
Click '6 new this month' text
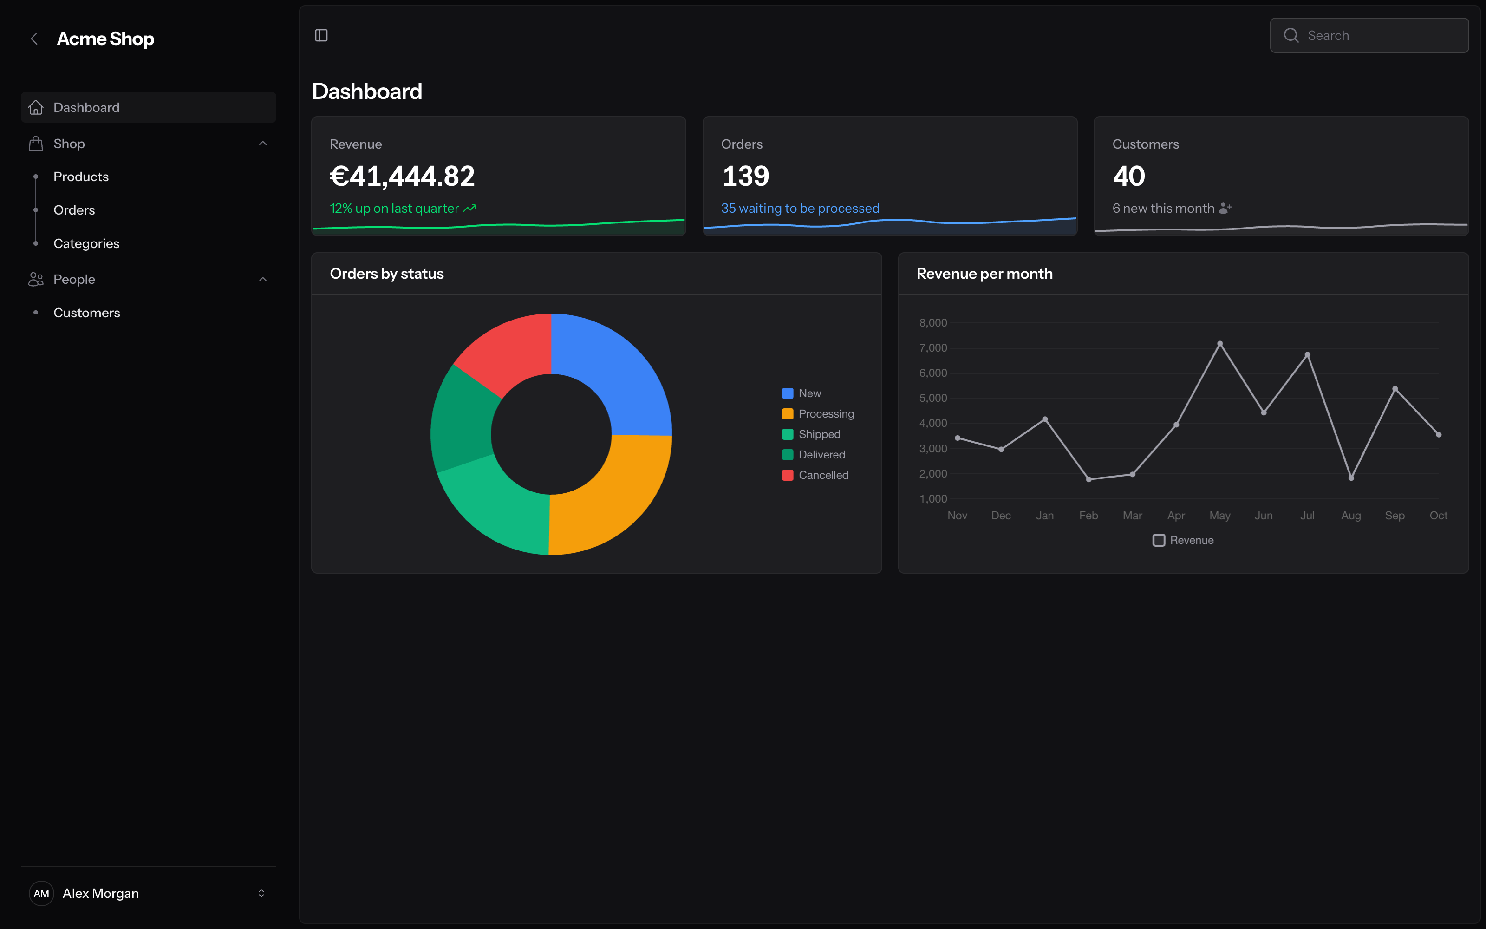[x=1163, y=209]
